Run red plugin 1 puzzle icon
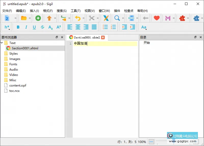This screenshot has width=204, height=146. point(182,18)
